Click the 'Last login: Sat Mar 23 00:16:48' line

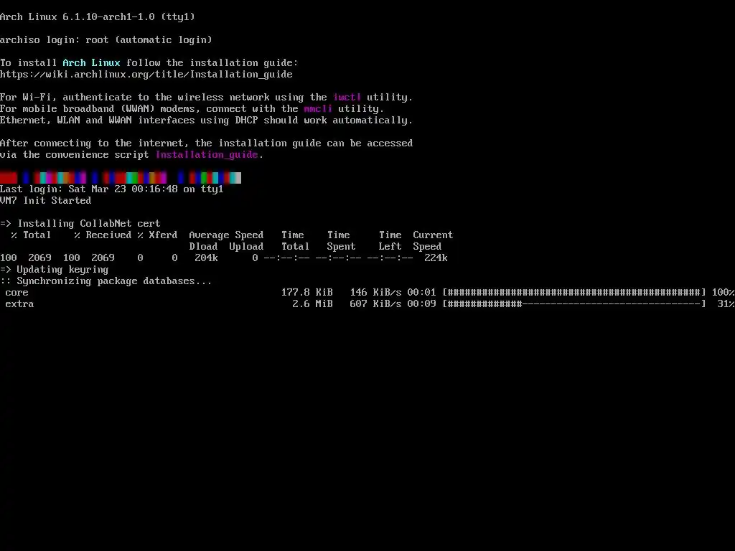111,189
